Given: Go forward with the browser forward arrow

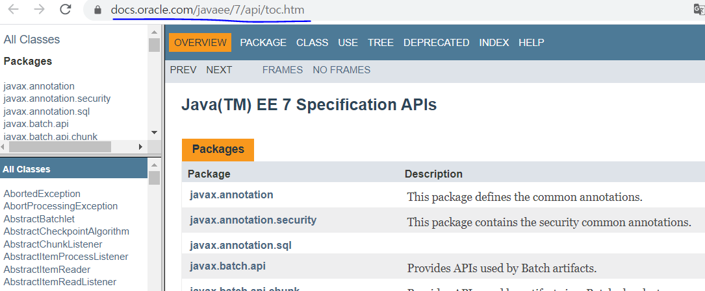Looking at the screenshot, I should tap(39, 10).
